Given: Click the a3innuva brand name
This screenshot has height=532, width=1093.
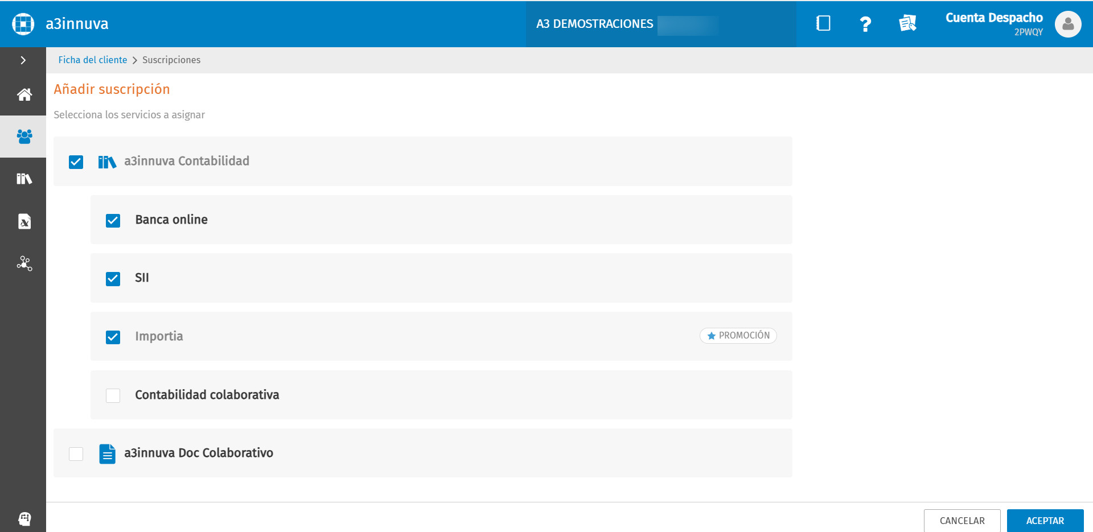Looking at the screenshot, I should (77, 24).
